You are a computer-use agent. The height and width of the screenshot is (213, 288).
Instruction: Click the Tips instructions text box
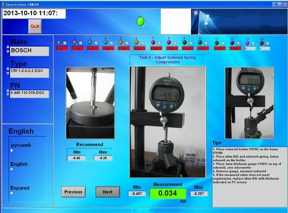250,177
